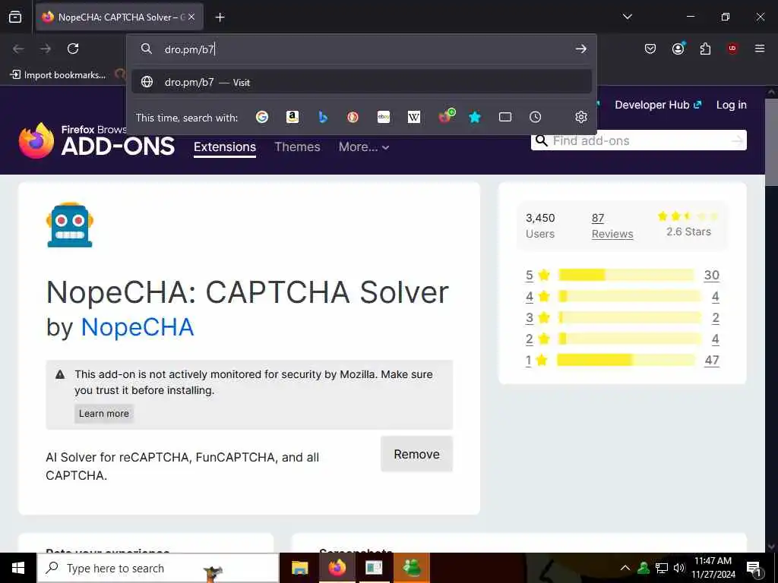Click Learn more button
The height and width of the screenshot is (583, 778).
(103, 414)
